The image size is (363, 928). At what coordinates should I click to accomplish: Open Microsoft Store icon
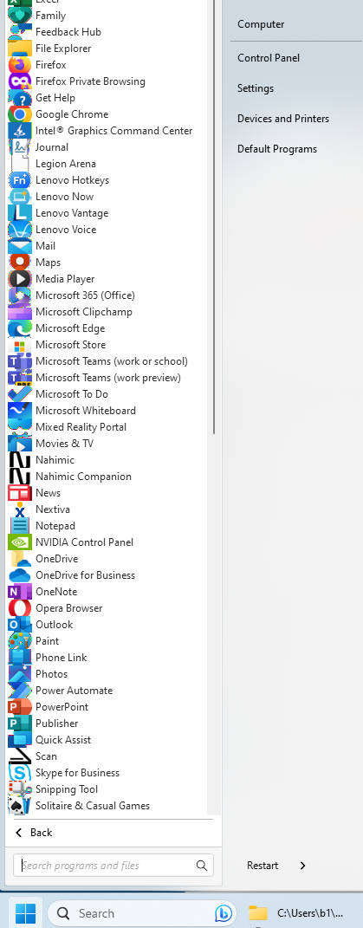tap(20, 345)
